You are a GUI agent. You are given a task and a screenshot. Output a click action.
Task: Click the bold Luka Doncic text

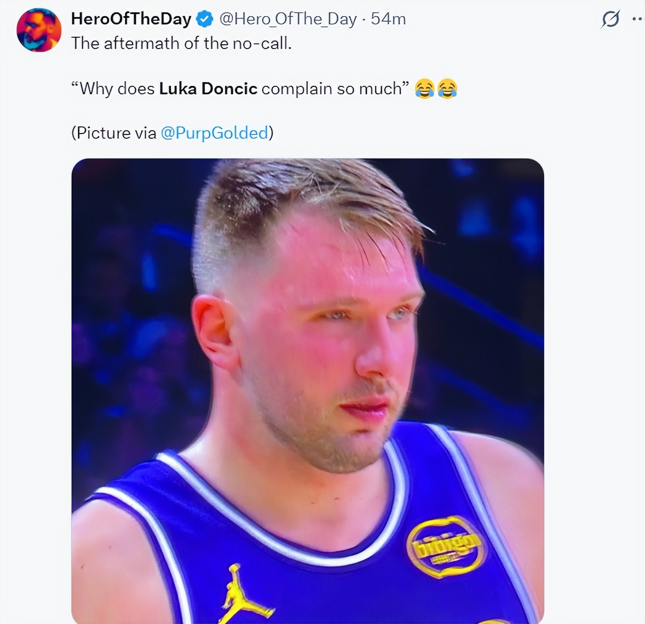click(x=208, y=88)
